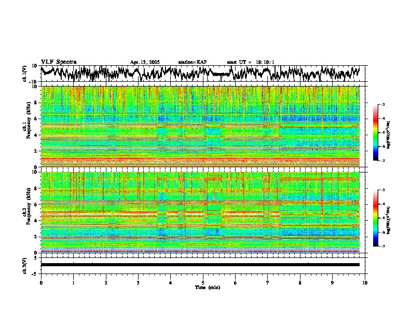411x317 pixels.
Task: Click the "-5" tick on ch.3(V) axis
Action: 35,274
